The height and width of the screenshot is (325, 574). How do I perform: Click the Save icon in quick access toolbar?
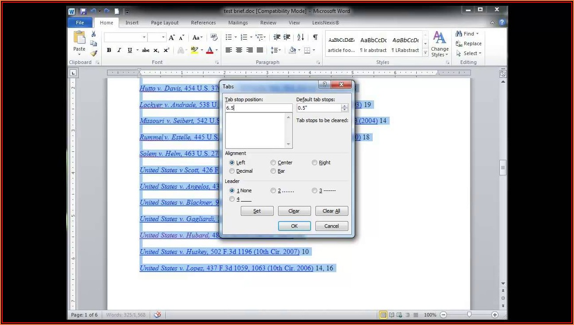click(83, 11)
